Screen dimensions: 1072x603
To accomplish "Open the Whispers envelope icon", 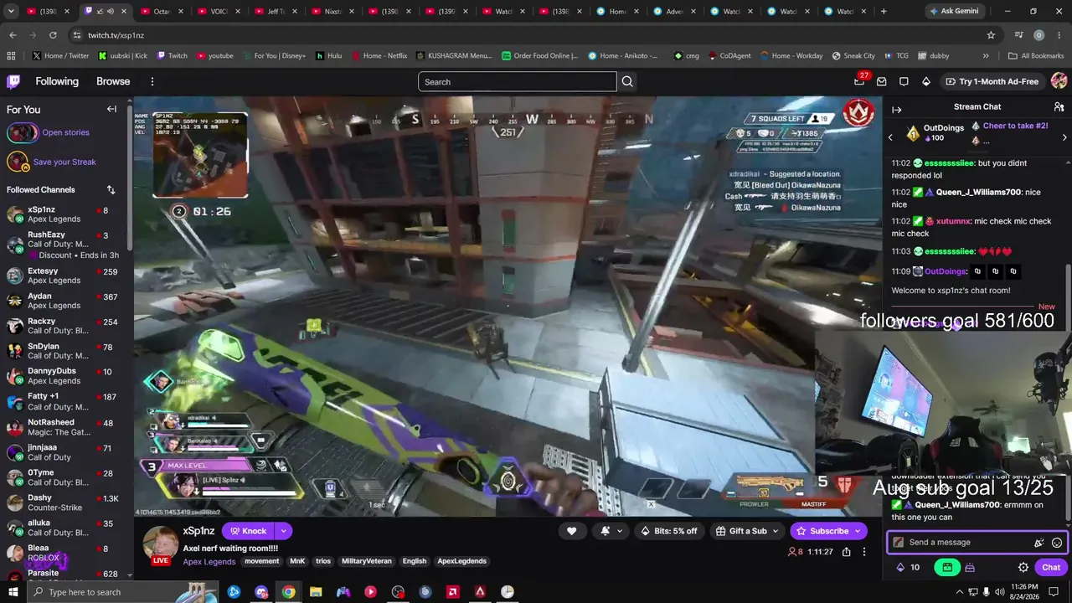I will (x=882, y=81).
